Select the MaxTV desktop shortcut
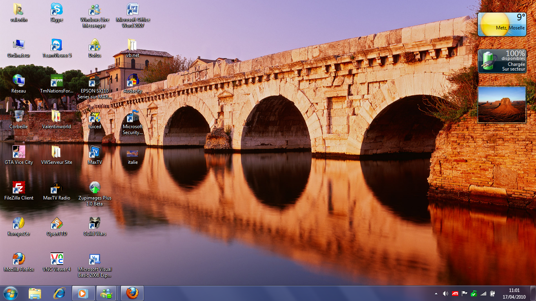 (95, 155)
